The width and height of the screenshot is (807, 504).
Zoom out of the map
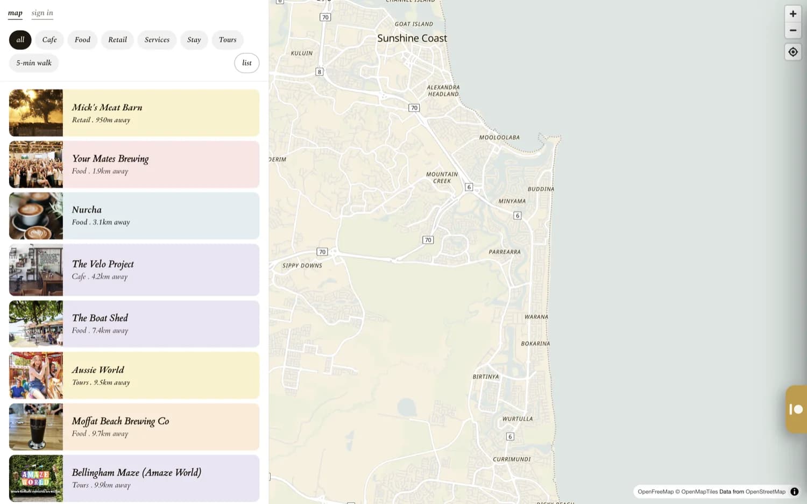click(x=792, y=30)
